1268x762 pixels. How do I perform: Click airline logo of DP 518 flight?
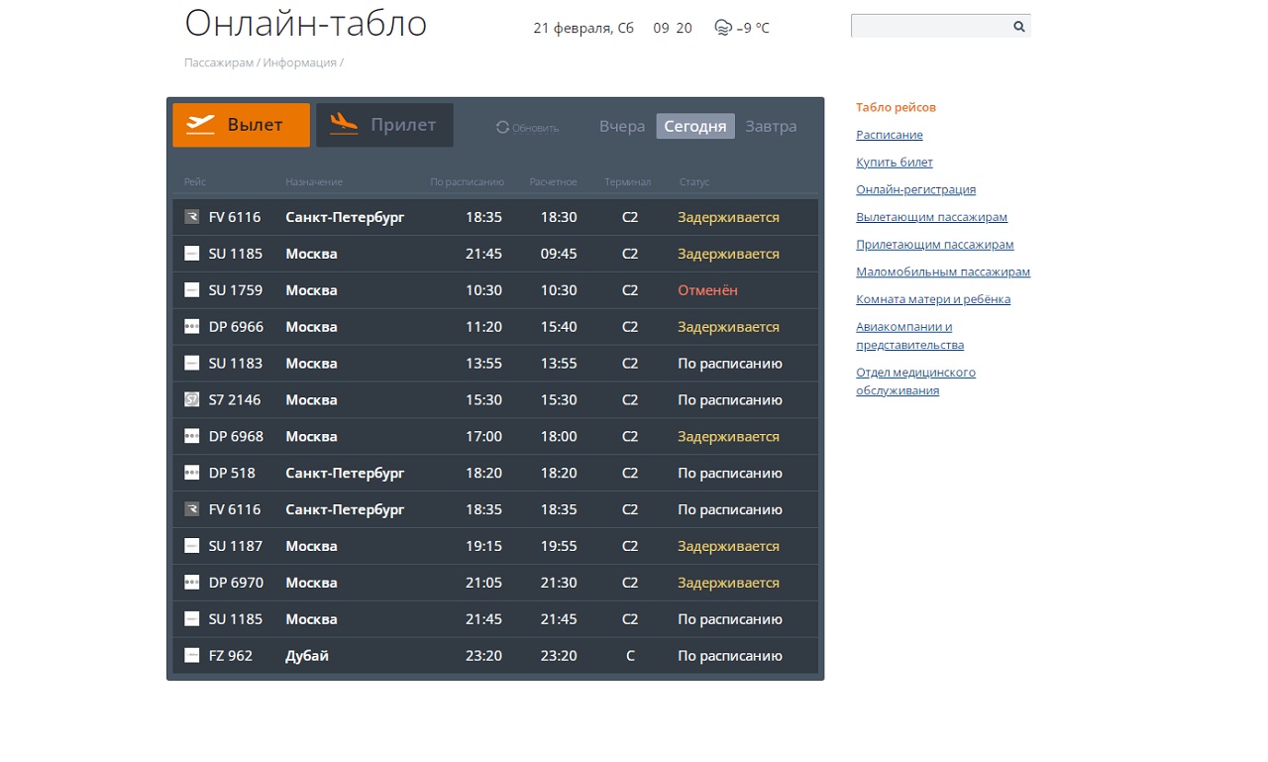pyautogui.click(x=192, y=474)
